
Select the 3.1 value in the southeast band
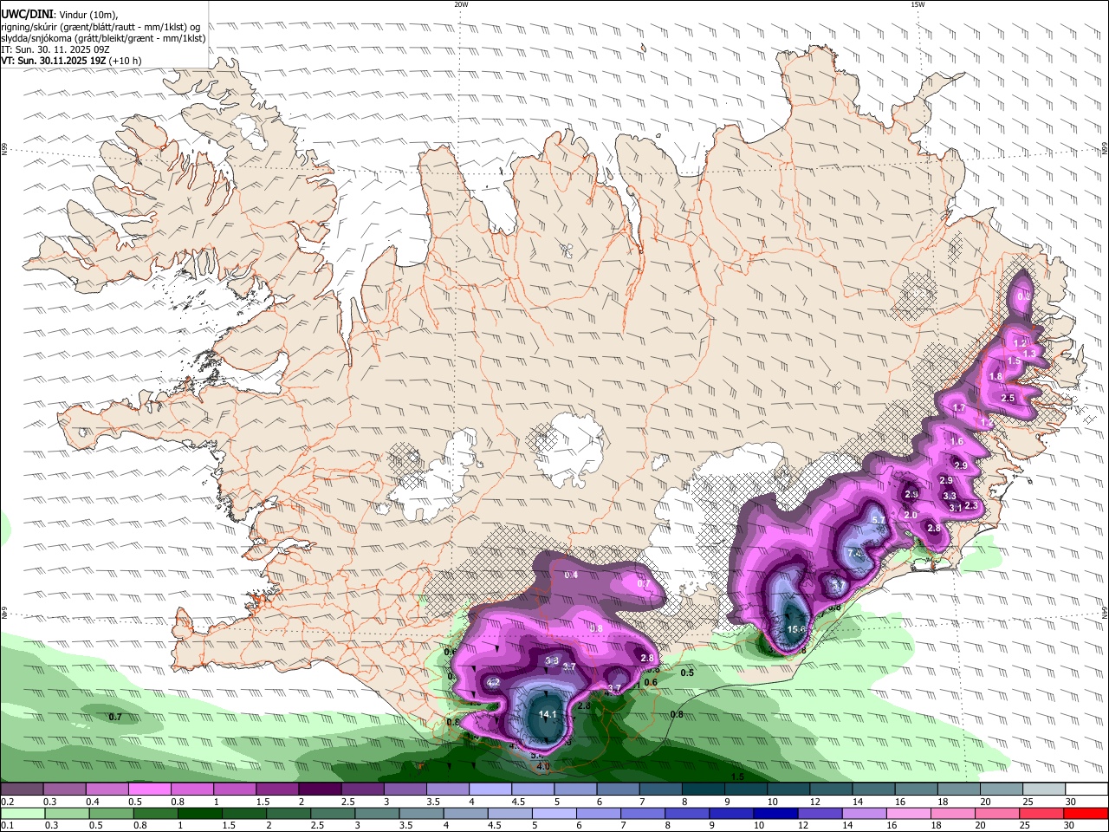click(x=955, y=508)
